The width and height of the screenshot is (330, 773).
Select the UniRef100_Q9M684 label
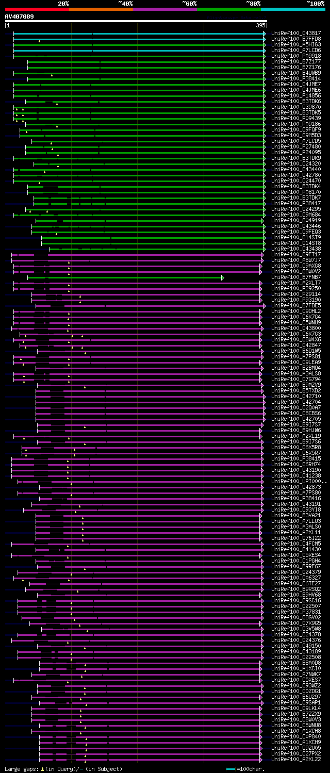(296, 215)
